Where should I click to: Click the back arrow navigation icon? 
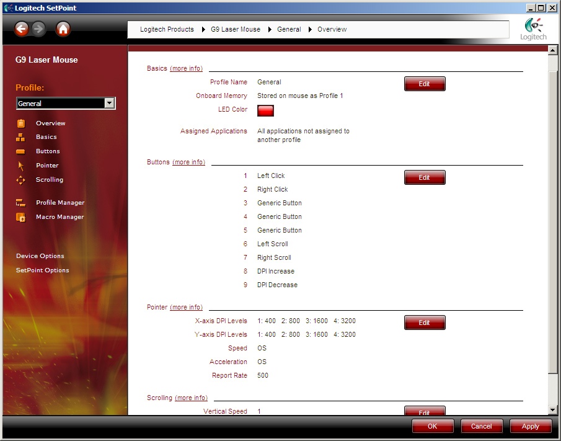coord(22,29)
